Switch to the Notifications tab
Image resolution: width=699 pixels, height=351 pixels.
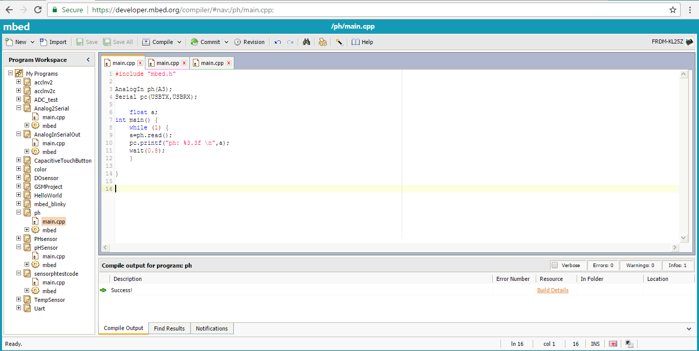coord(212,328)
